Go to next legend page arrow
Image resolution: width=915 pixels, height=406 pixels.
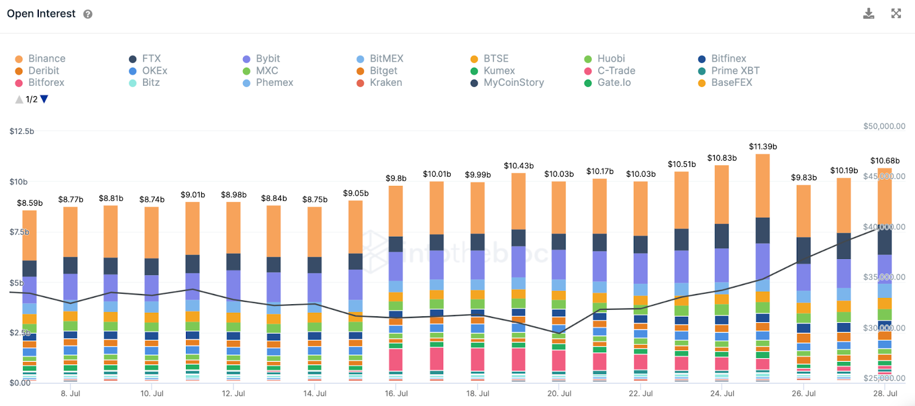pyautogui.click(x=45, y=99)
